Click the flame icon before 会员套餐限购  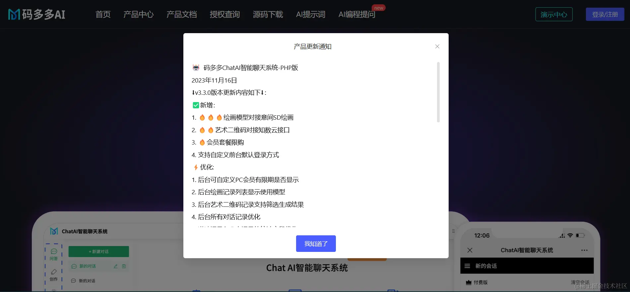[202, 143]
